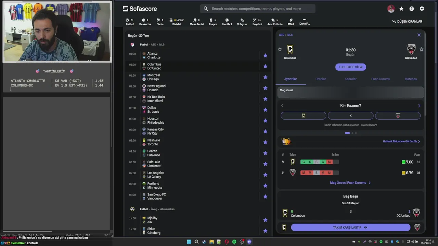The width and height of the screenshot is (438, 246).
Task: Click the Allsvenskan league logo icon
Action: coord(132,209)
